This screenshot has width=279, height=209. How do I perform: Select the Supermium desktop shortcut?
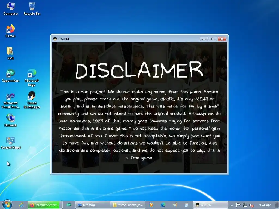11,76
